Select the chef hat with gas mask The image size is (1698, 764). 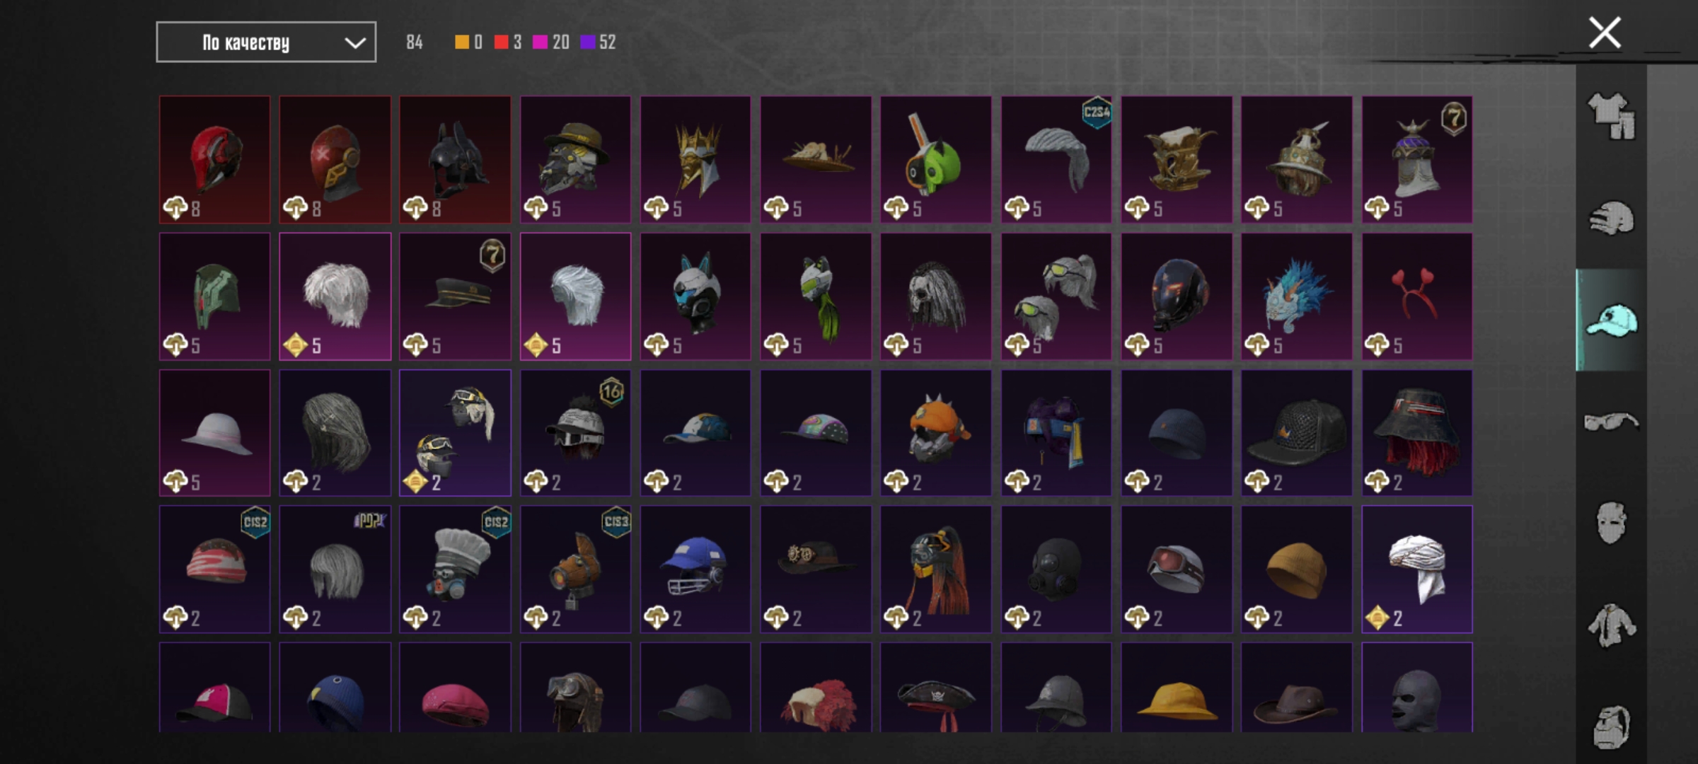tap(455, 569)
